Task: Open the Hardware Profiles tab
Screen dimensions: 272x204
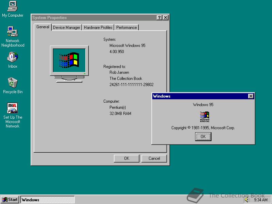Action: pos(98,28)
